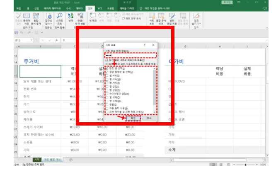Click the horizontal scrollbar at sheet bottom
The height and width of the screenshot is (185, 276).
pos(210,160)
